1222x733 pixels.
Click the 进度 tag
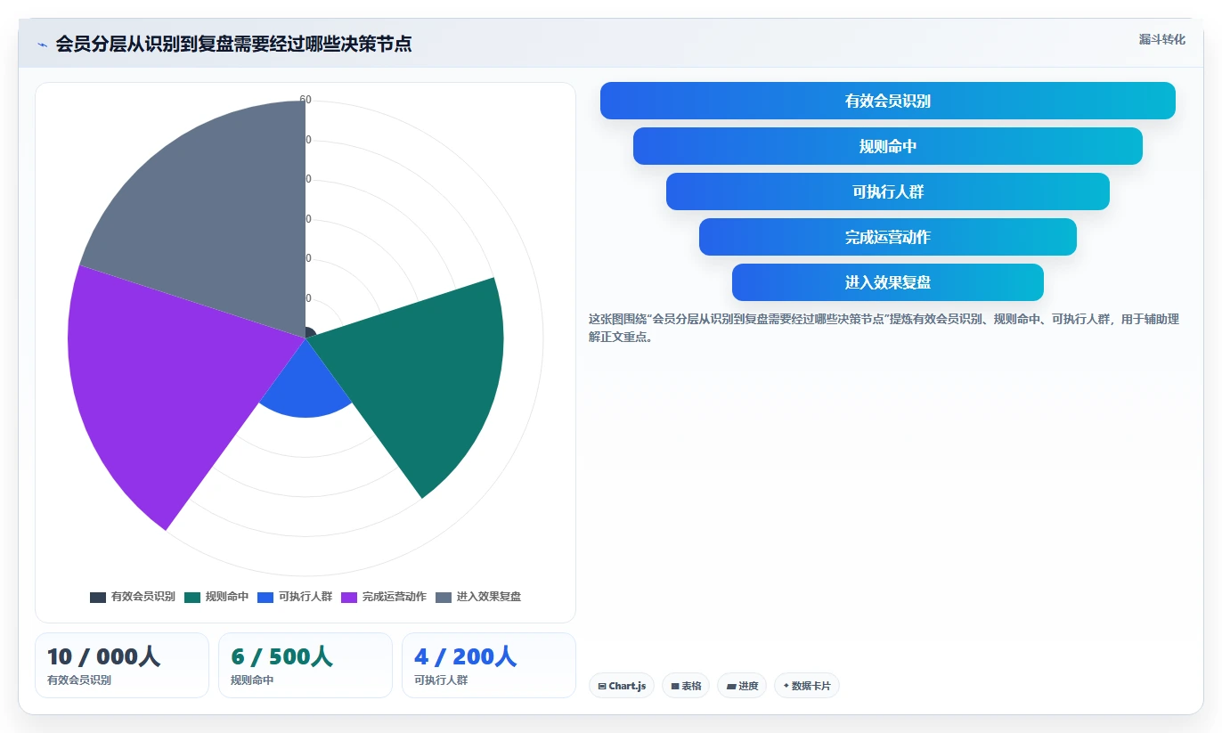click(742, 686)
